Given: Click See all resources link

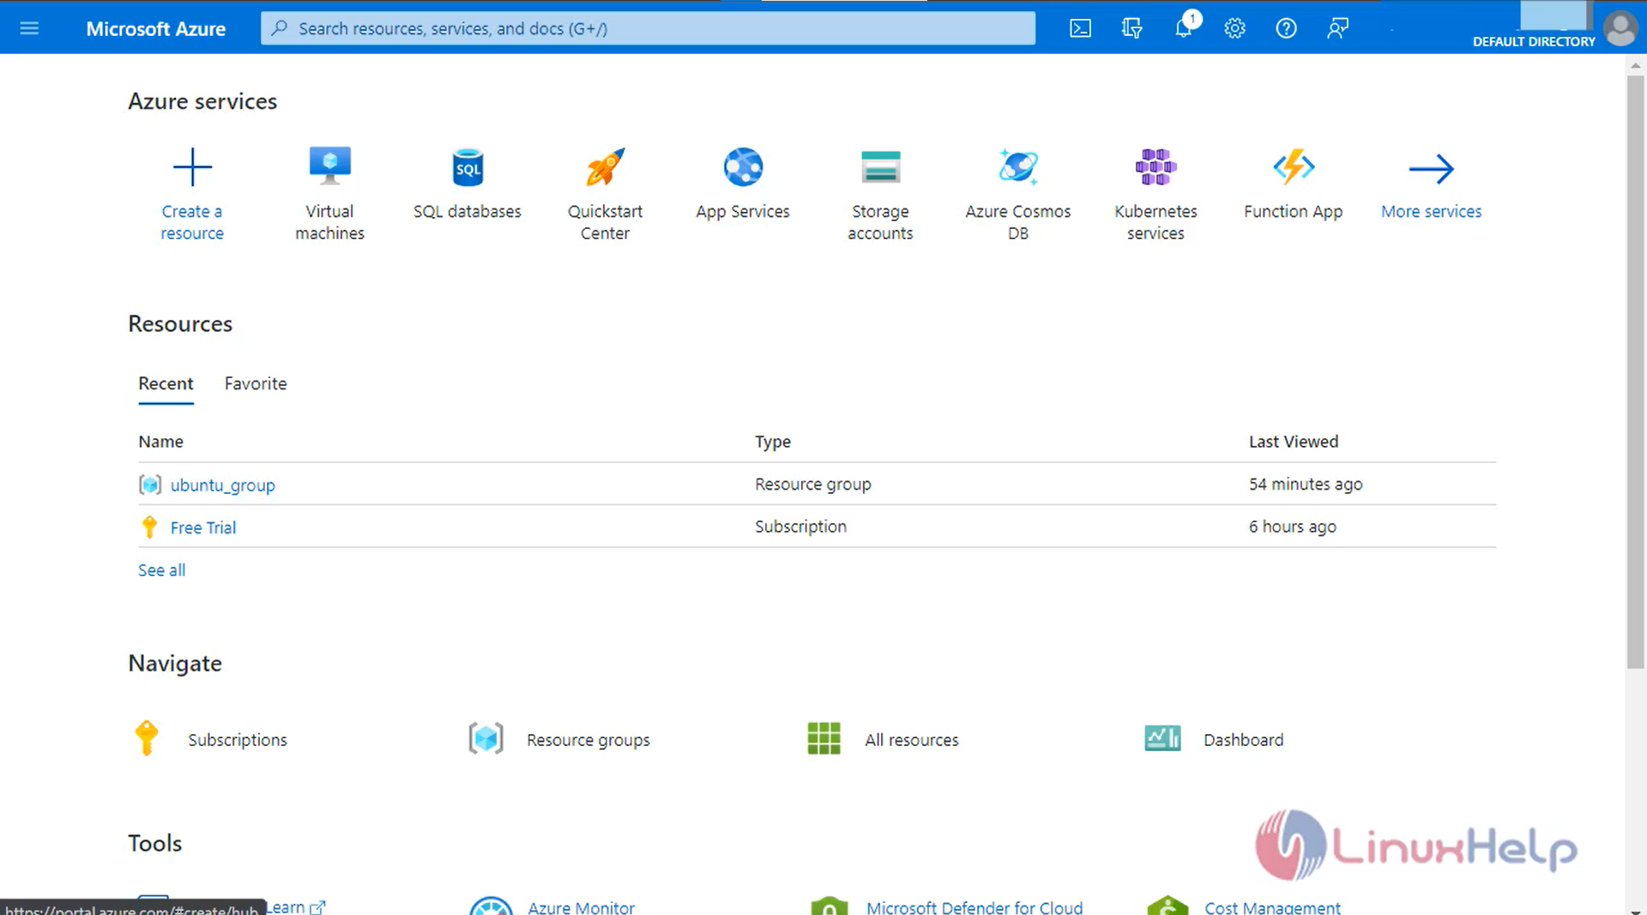Looking at the screenshot, I should pos(161,570).
